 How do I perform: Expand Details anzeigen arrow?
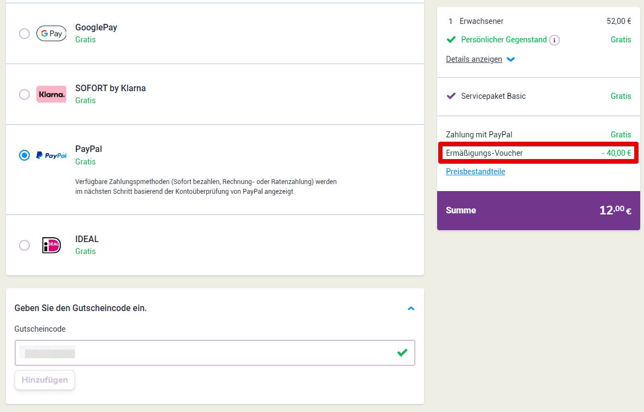(510, 60)
